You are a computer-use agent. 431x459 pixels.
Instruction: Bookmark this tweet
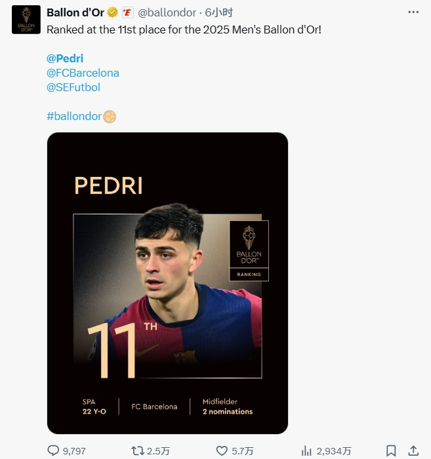point(390,450)
